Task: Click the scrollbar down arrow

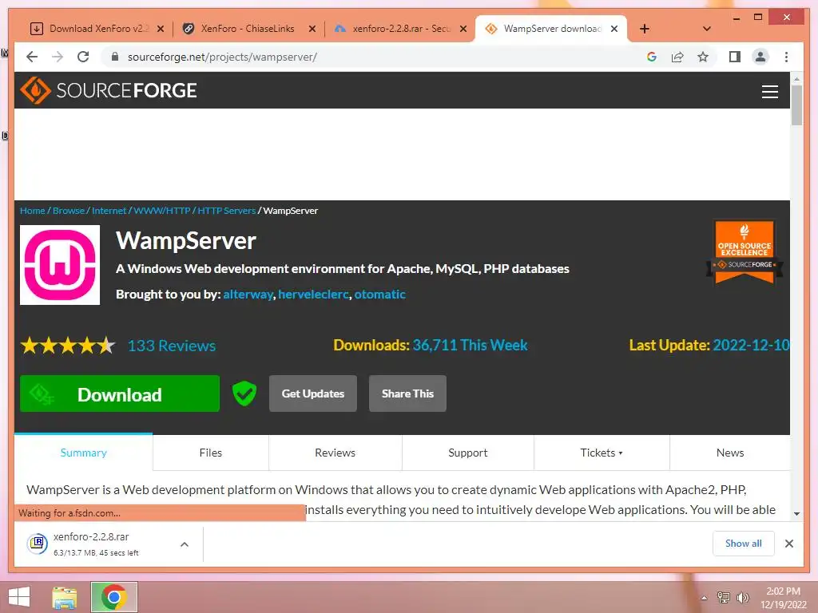Action: (x=796, y=513)
